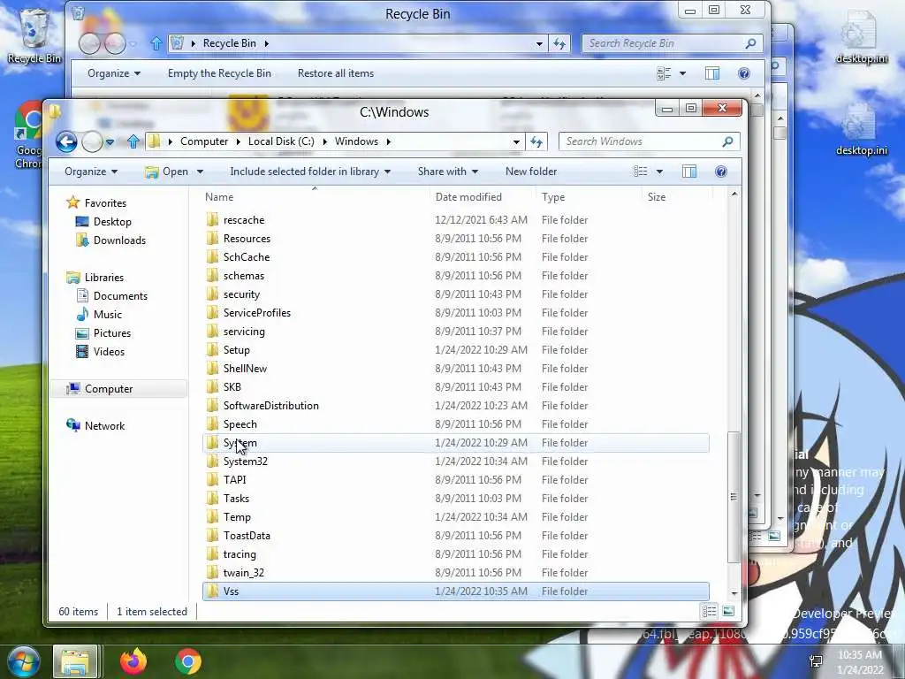The width and height of the screenshot is (905, 679).
Task: Select Downloads under Favorites
Action: pyautogui.click(x=119, y=240)
